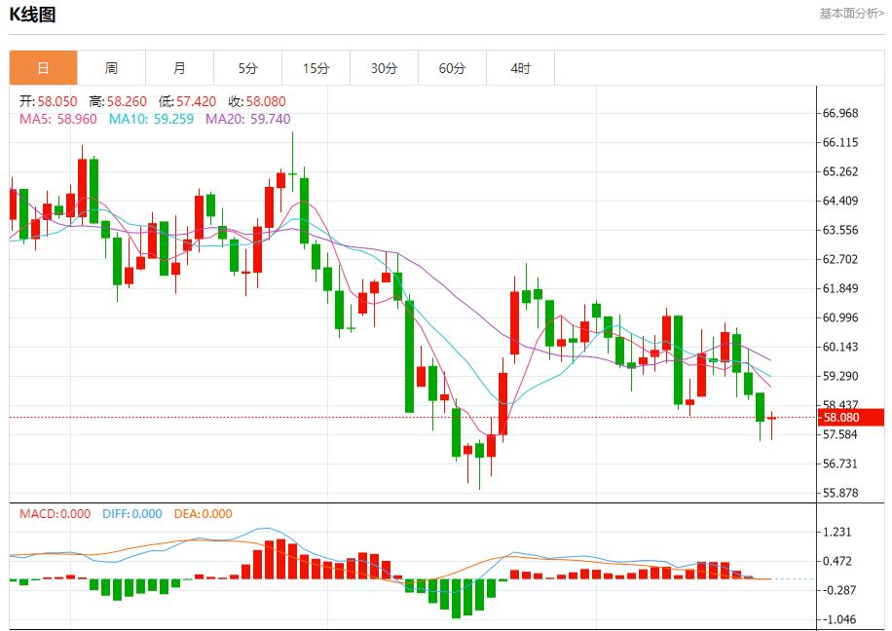Click the MA20 59.740 indicator label
This screenshot has width=892, height=631.
[247, 119]
